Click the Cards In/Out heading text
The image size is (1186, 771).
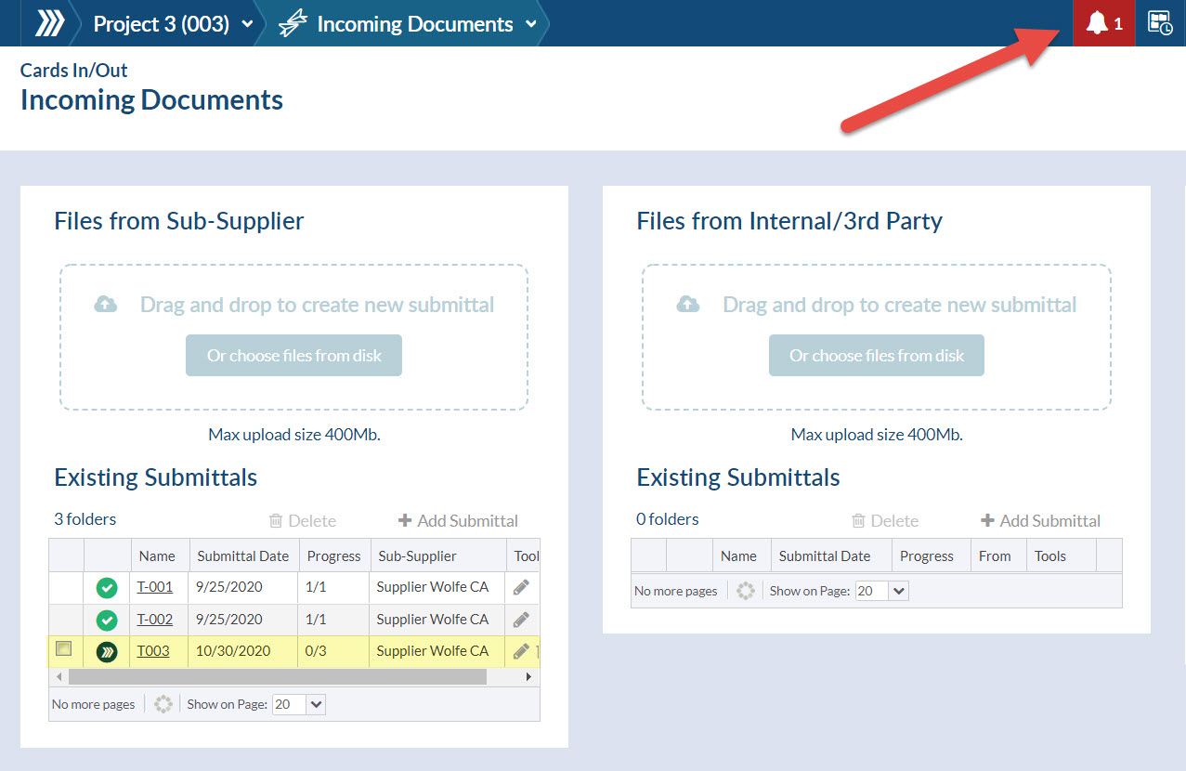(x=74, y=71)
